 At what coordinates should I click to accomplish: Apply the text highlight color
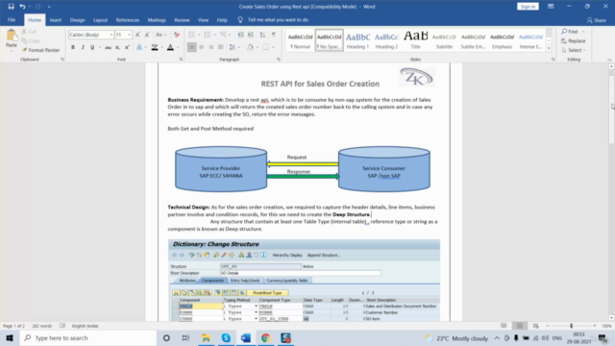[155, 47]
